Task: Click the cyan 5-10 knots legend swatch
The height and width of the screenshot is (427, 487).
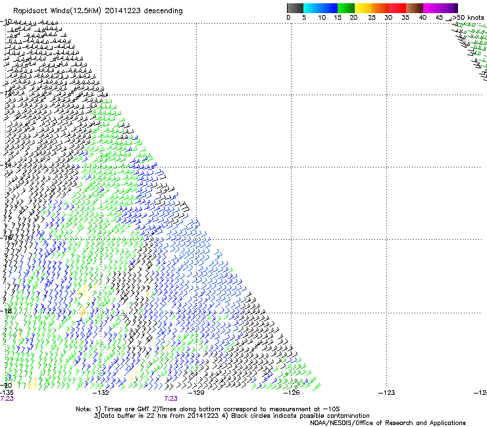Action: (x=312, y=8)
